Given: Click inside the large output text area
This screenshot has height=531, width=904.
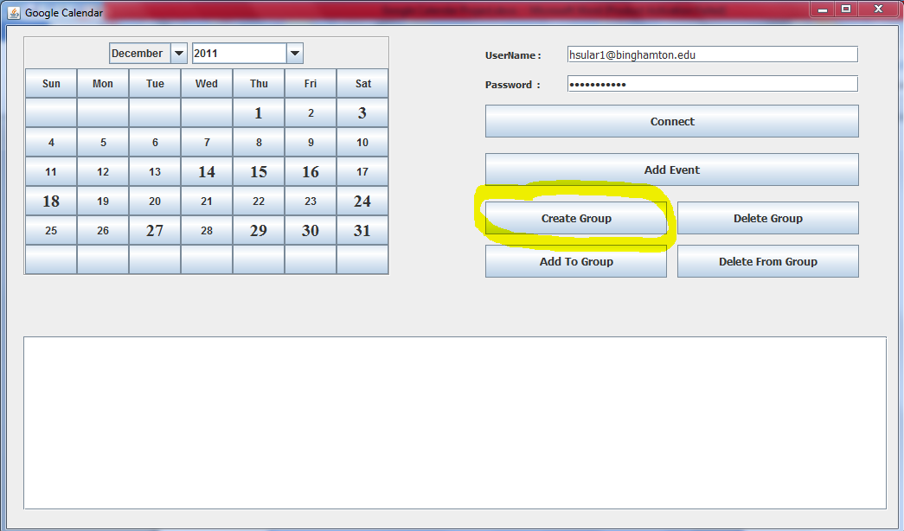Looking at the screenshot, I should coord(454,422).
